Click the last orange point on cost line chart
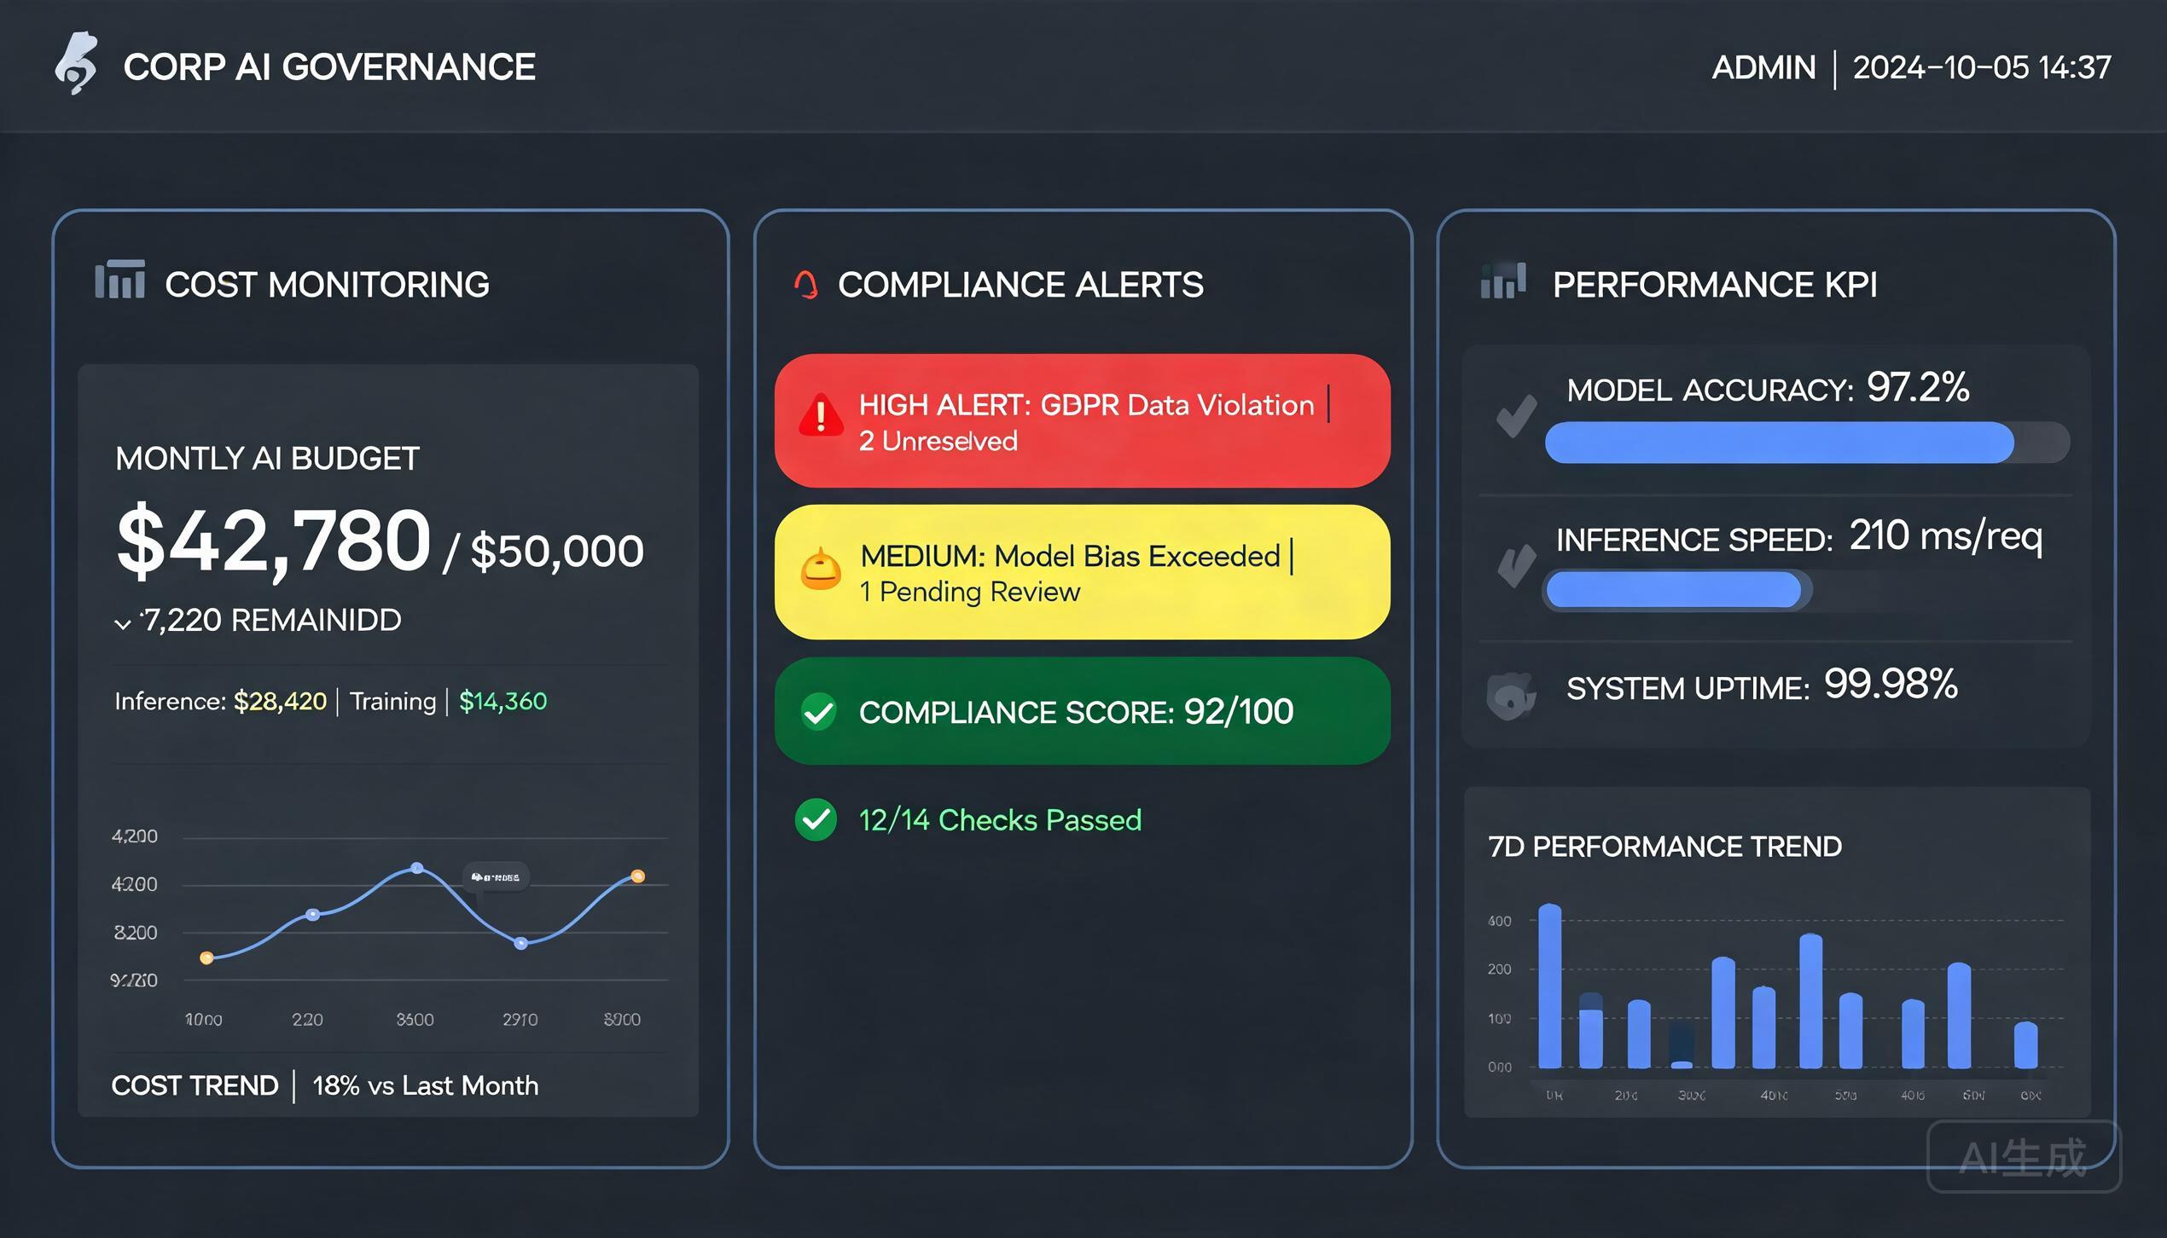This screenshot has height=1238, width=2167. 637,876
